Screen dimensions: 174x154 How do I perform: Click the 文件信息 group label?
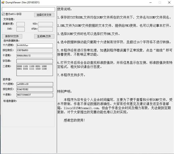tap(9, 19)
